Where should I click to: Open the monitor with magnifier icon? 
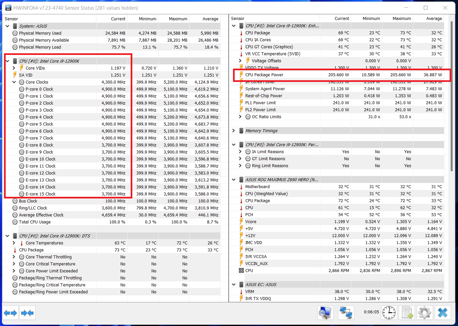coord(325,313)
